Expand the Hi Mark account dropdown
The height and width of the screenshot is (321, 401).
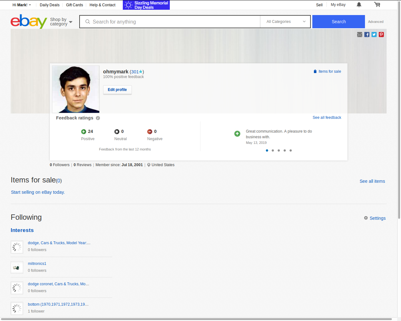point(22,5)
